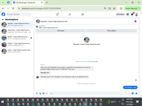Open the Facebook logo home link
Image resolution: width=142 pixels, height=106 pixels.
coord(3,14)
